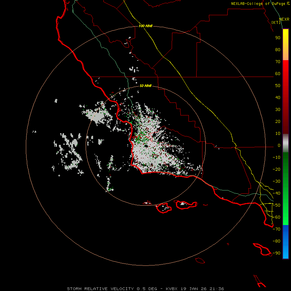Viewport: 291px width, 291px height.
Task: Click the -30 value on velocity scale
Action: [x=276, y=181]
